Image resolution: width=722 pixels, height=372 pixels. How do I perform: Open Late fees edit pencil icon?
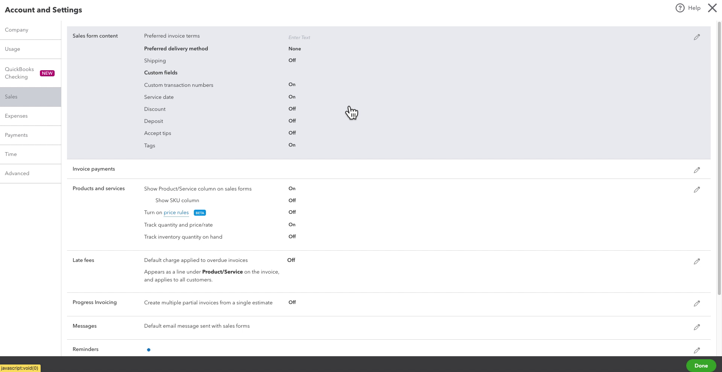click(x=697, y=262)
